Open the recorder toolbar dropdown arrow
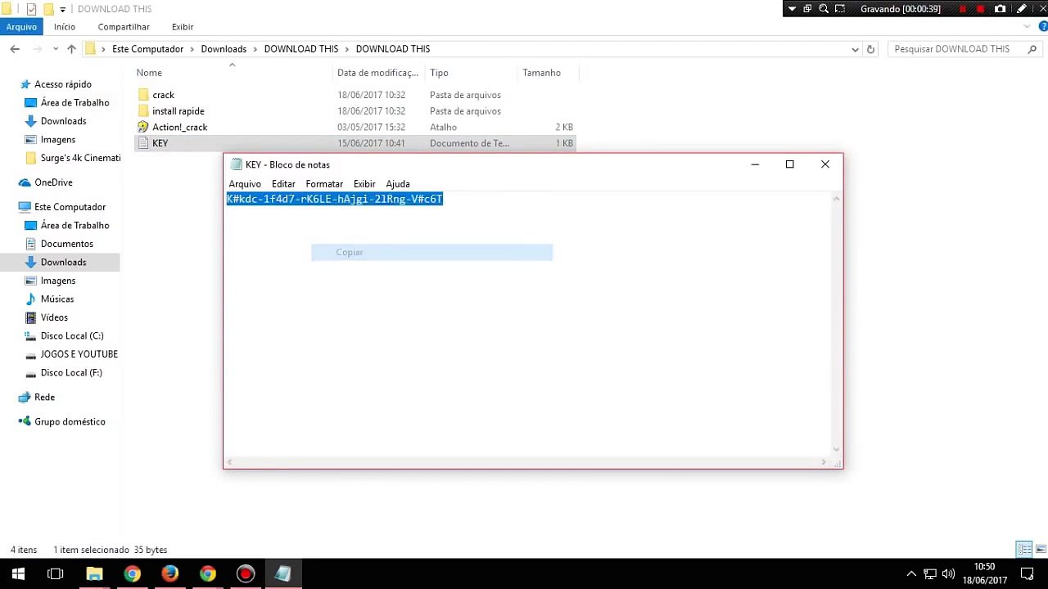This screenshot has width=1048, height=589. pyautogui.click(x=792, y=9)
